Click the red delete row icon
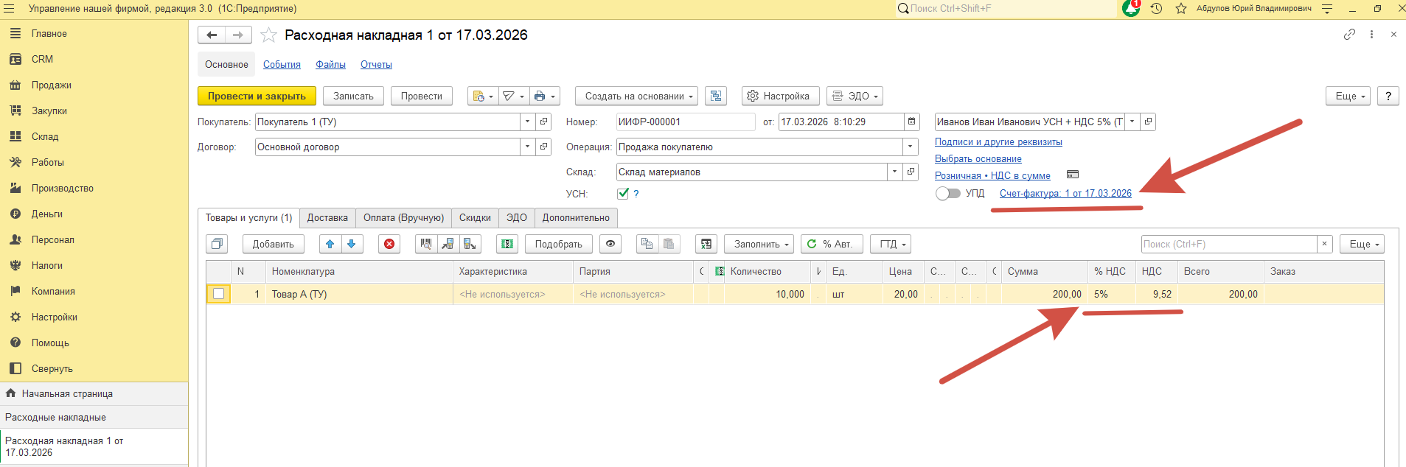This screenshot has width=1406, height=467. tap(389, 244)
